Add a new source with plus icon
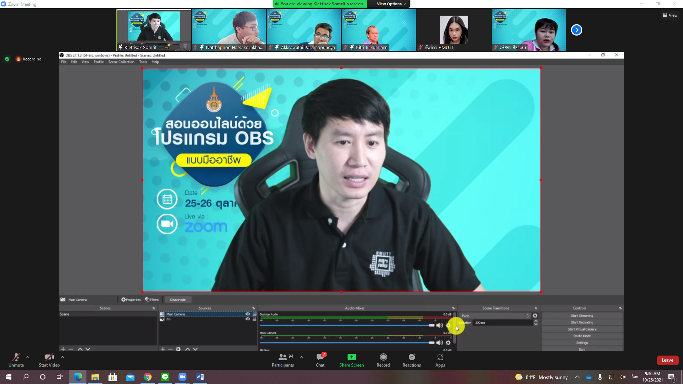The image size is (683, 384). point(163,349)
